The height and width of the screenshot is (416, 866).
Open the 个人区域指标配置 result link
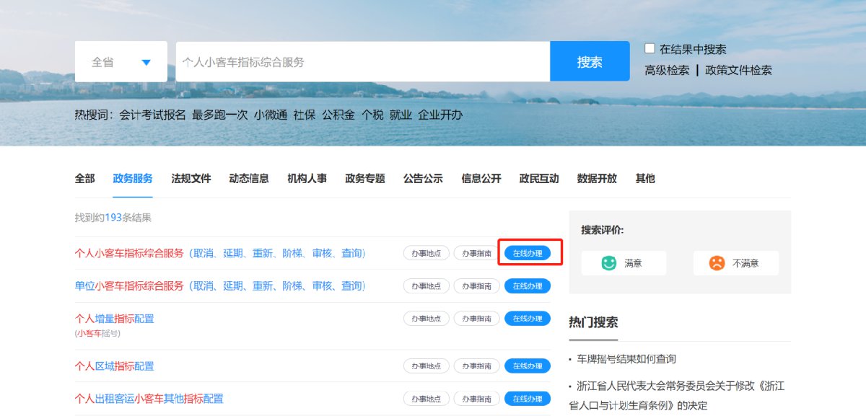point(114,366)
